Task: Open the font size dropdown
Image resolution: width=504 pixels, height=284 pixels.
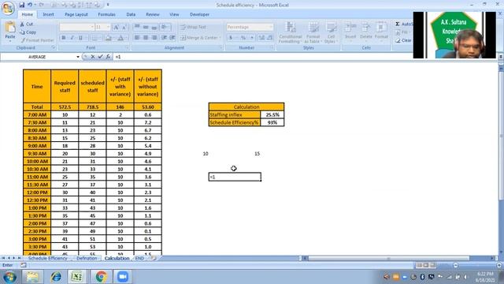Action: click(x=109, y=27)
